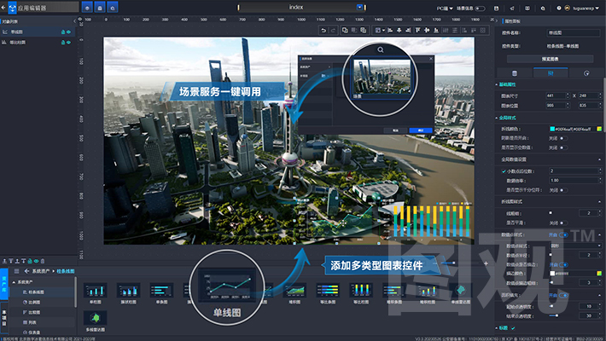Click the 预览图表 button

[549, 59]
